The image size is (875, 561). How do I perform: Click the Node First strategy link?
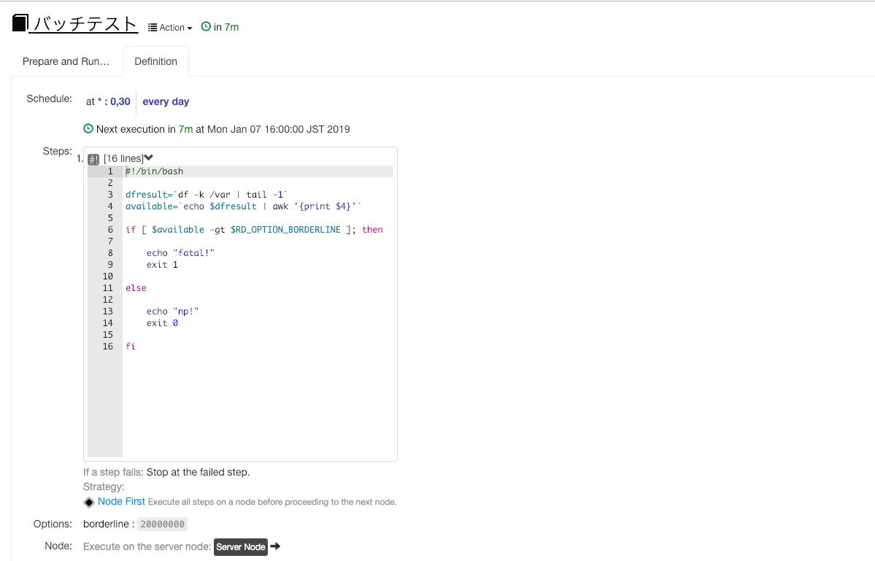121,501
